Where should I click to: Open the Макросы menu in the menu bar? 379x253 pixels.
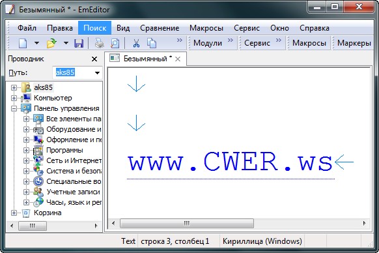pyautogui.click(x=206, y=28)
